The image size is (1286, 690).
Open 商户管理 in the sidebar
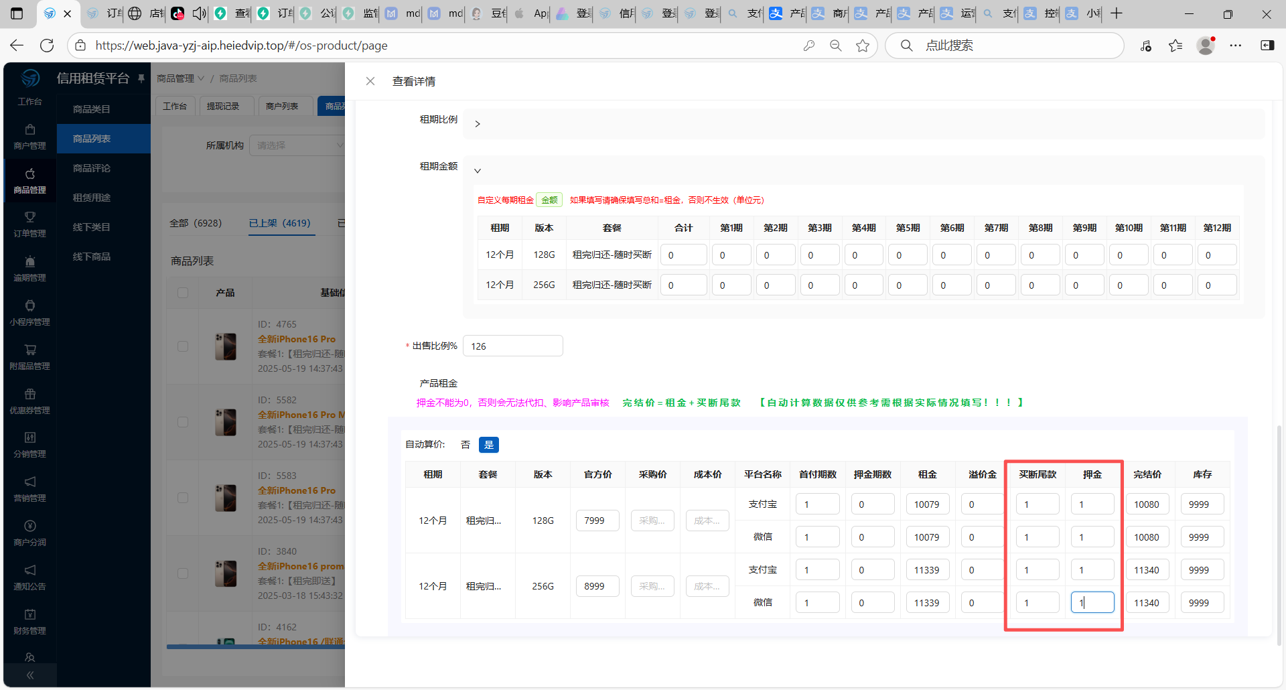[x=30, y=137]
